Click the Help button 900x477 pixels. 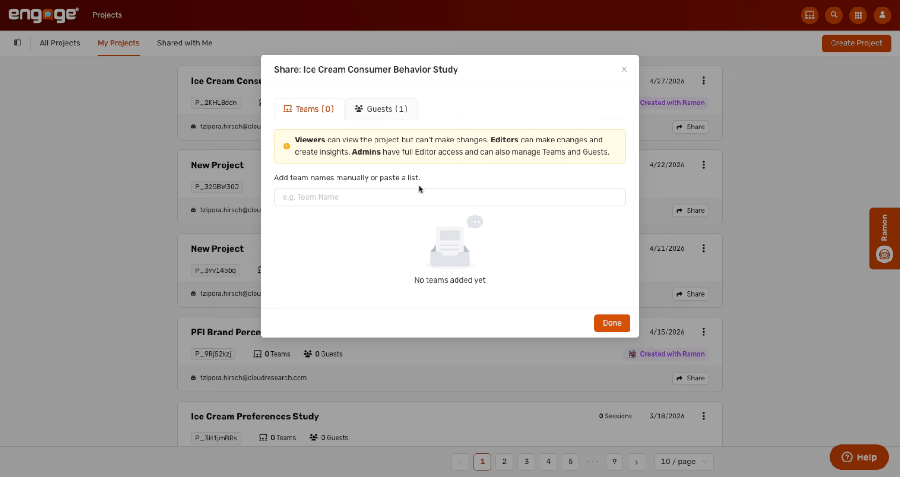pyautogui.click(x=859, y=457)
